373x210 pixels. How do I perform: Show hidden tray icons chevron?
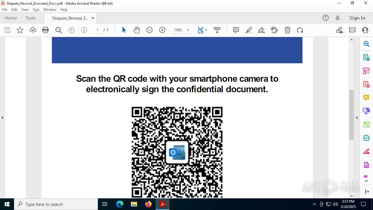pyautogui.click(x=314, y=204)
